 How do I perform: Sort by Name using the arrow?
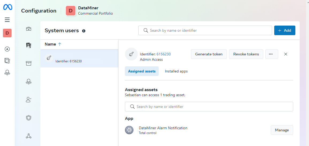tap(60, 44)
